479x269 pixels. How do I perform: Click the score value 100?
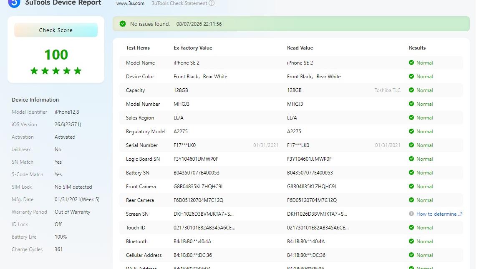tap(56, 55)
